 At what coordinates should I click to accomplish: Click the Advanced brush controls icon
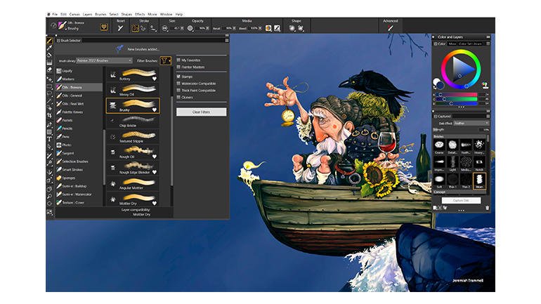tap(391, 28)
